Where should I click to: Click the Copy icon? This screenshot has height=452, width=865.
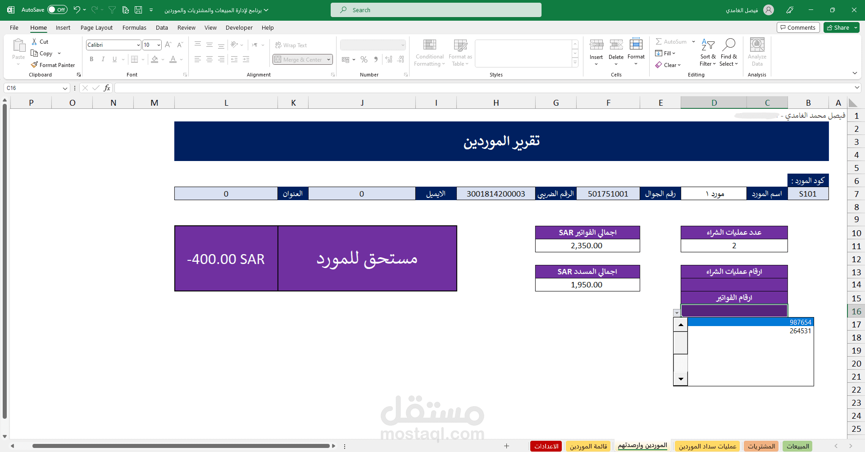click(x=34, y=53)
